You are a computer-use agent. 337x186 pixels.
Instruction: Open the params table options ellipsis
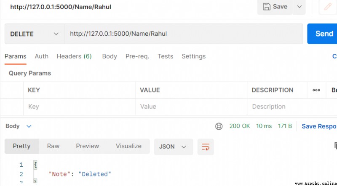coord(316,90)
